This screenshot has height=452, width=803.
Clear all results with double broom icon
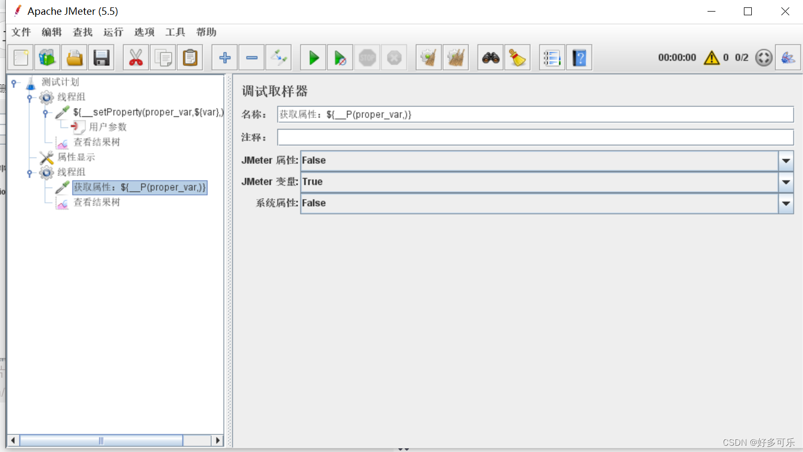pyautogui.click(x=456, y=57)
